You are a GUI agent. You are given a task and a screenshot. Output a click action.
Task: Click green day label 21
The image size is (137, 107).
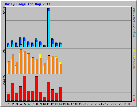pos(88,104)
